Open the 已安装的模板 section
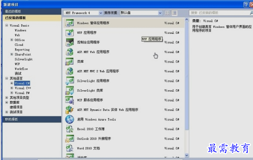Screen dimensions: 253x160 point(32,18)
